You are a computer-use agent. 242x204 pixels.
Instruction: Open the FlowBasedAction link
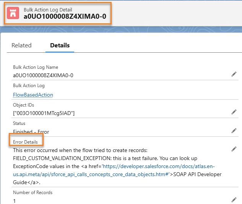pos(33,95)
